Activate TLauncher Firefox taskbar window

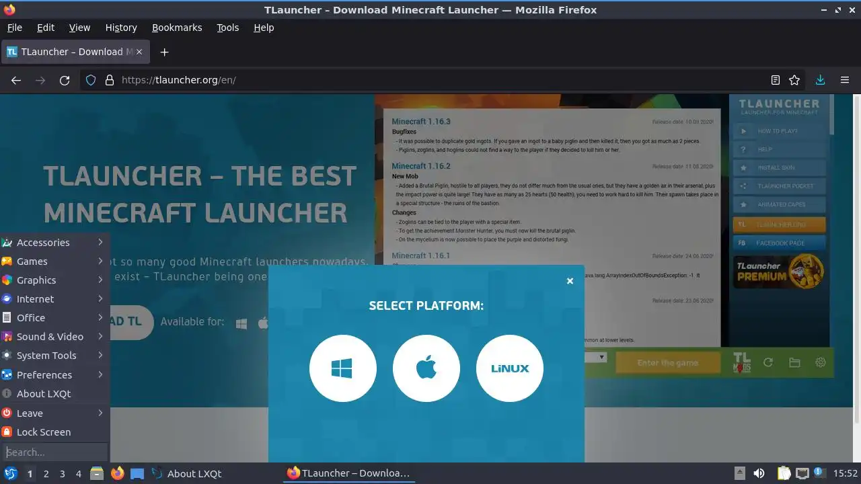click(348, 473)
